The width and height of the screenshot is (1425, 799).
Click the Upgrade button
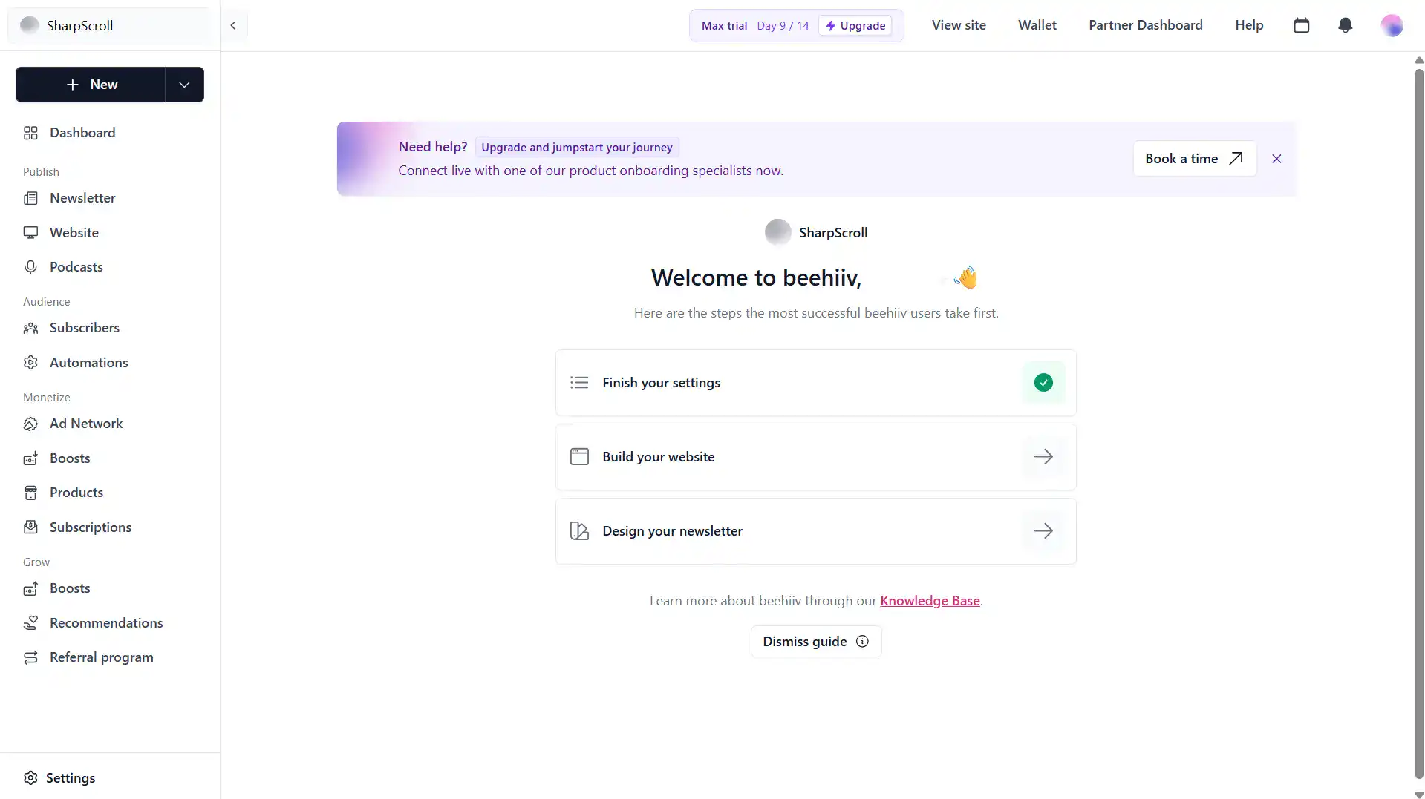pos(855,25)
